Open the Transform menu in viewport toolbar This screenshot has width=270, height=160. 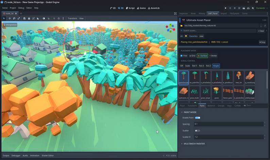(72, 18)
